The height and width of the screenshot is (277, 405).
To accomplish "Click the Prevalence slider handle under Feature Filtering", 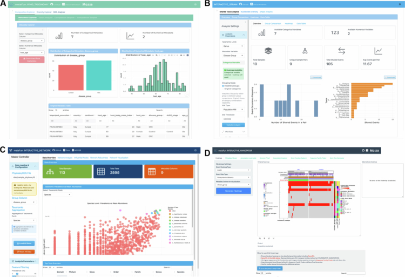I will [x=17, y=274].
